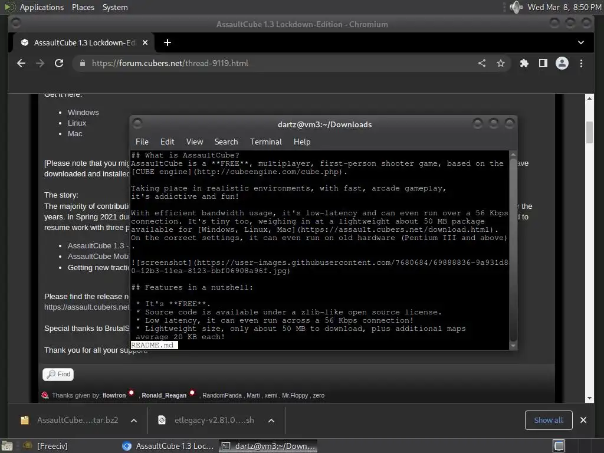Open flowtron's user profile link
Image resolution: width=604 pixels, height=453 pixels.
(x=114, y=395)
